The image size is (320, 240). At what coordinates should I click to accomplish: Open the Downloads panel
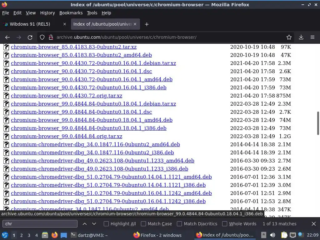point(301,37)
